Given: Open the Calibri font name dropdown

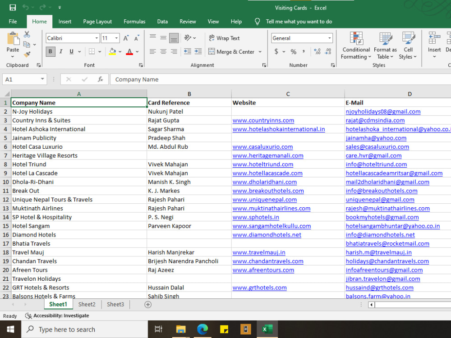Looking at the screenshot, I should 97,38.
